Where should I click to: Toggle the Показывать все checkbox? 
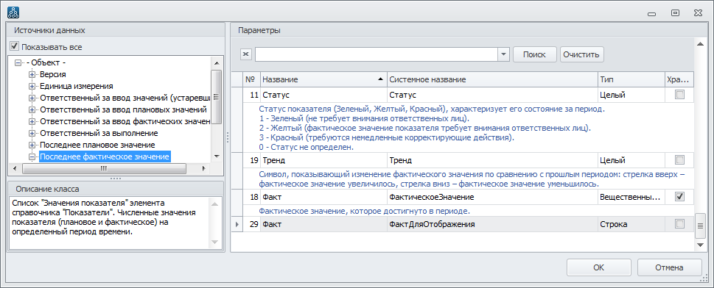pyautogui.click(x=15, y=46)
